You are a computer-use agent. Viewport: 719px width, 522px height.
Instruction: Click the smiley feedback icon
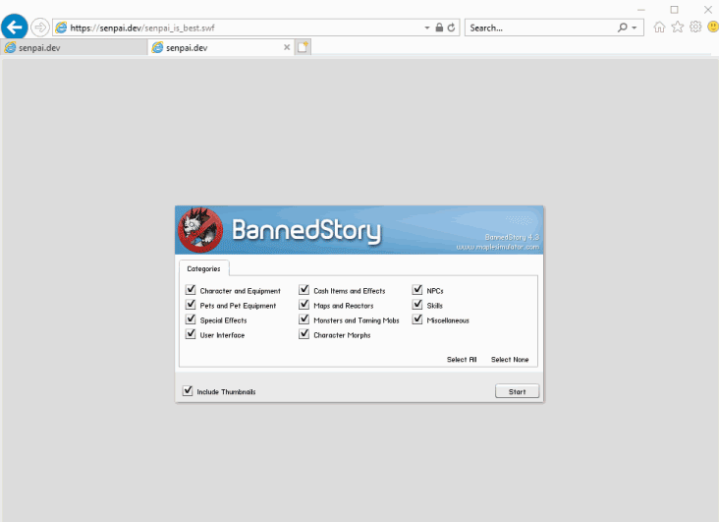(x=713, y=28)
